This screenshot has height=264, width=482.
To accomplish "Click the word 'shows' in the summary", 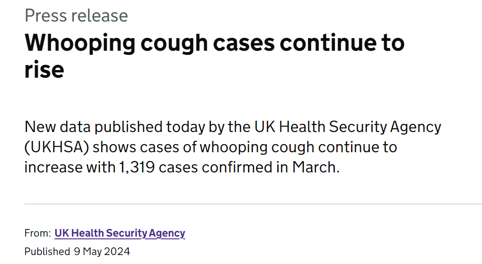I will tap(114, 147).
